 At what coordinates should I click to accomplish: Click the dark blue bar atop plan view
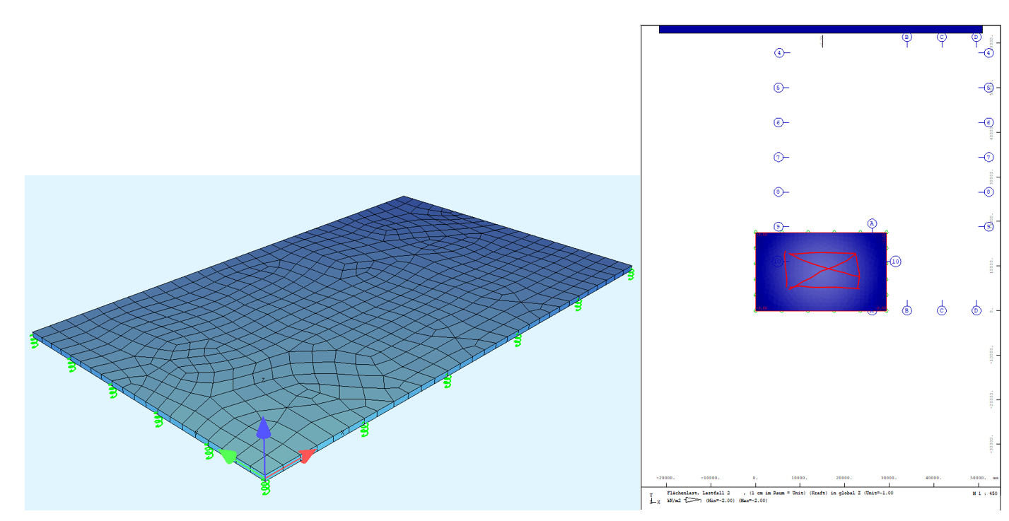820,29
